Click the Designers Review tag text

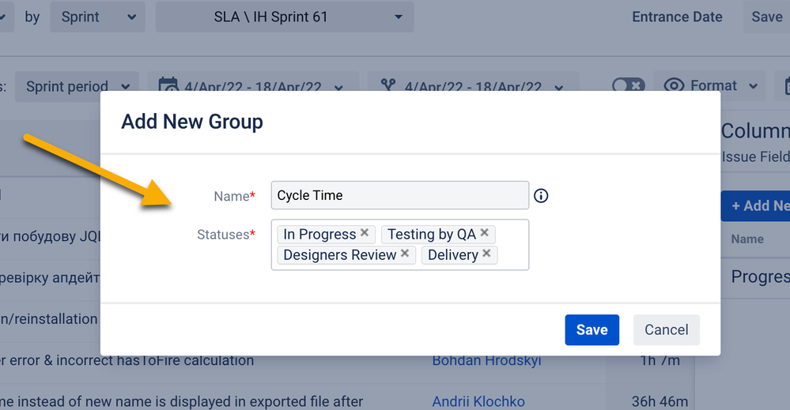[x=339, y=255]
